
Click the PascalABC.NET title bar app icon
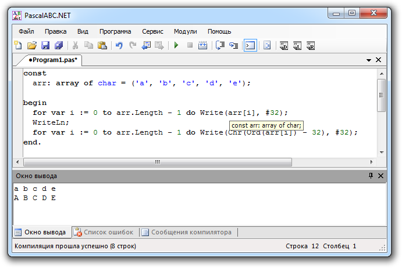(x=17, y=16)
